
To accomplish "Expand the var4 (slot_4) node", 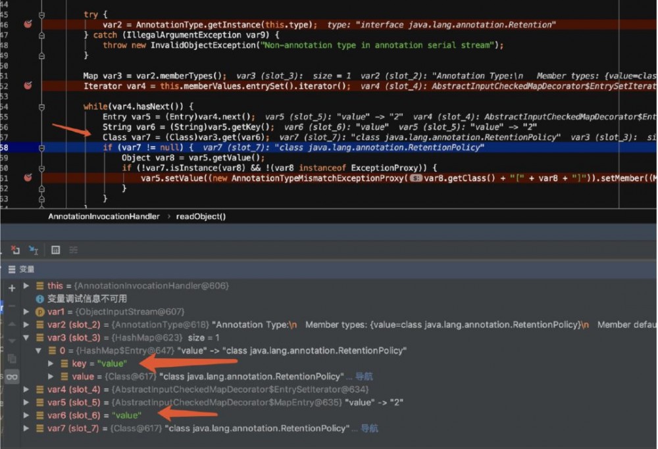I will tap(26, 390).
